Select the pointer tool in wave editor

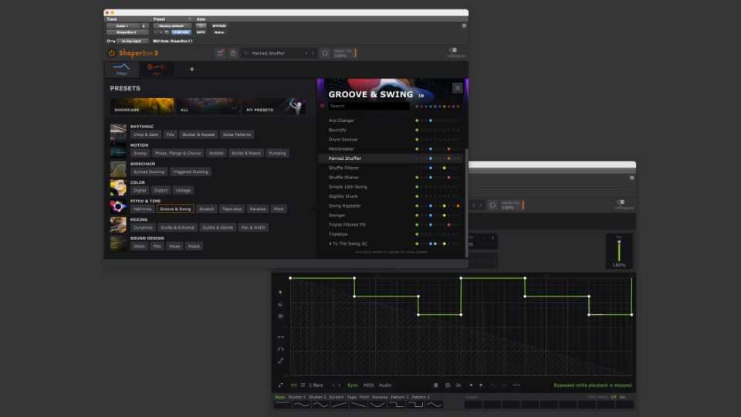(x=280, y=293)
